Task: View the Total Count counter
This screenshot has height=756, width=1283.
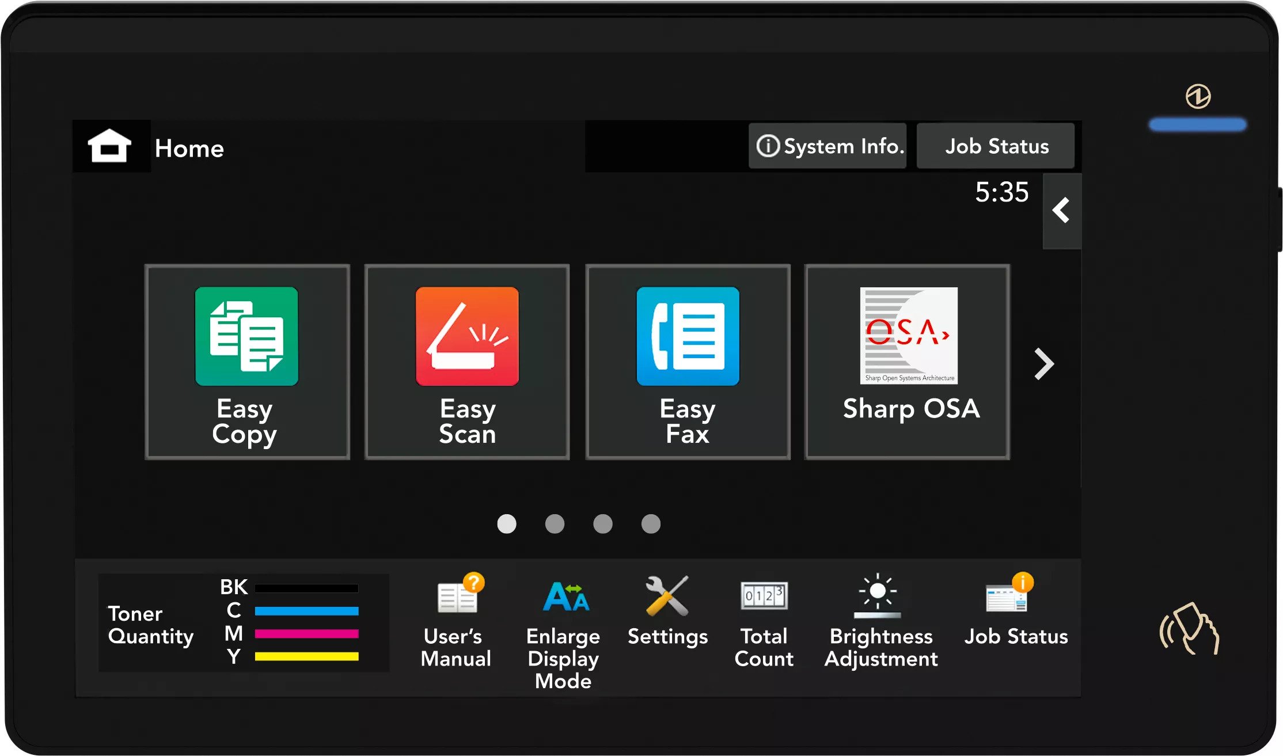Action: click(x=764, y=622)
